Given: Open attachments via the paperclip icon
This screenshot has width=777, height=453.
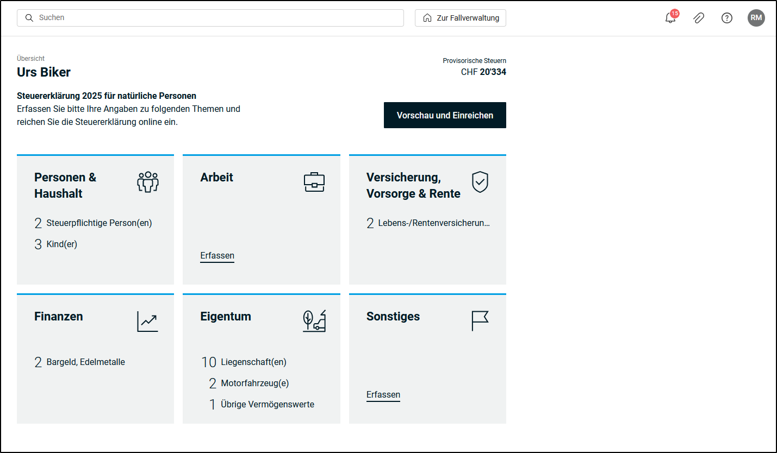Looking at the screenshot, I should pos(699,18).
